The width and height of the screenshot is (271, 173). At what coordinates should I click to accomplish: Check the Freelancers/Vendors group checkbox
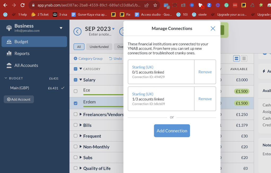[x=75, y=114]
